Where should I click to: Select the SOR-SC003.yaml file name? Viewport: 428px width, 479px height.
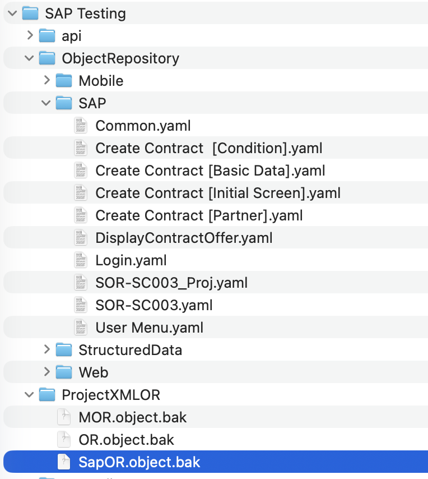pos(154,305)
